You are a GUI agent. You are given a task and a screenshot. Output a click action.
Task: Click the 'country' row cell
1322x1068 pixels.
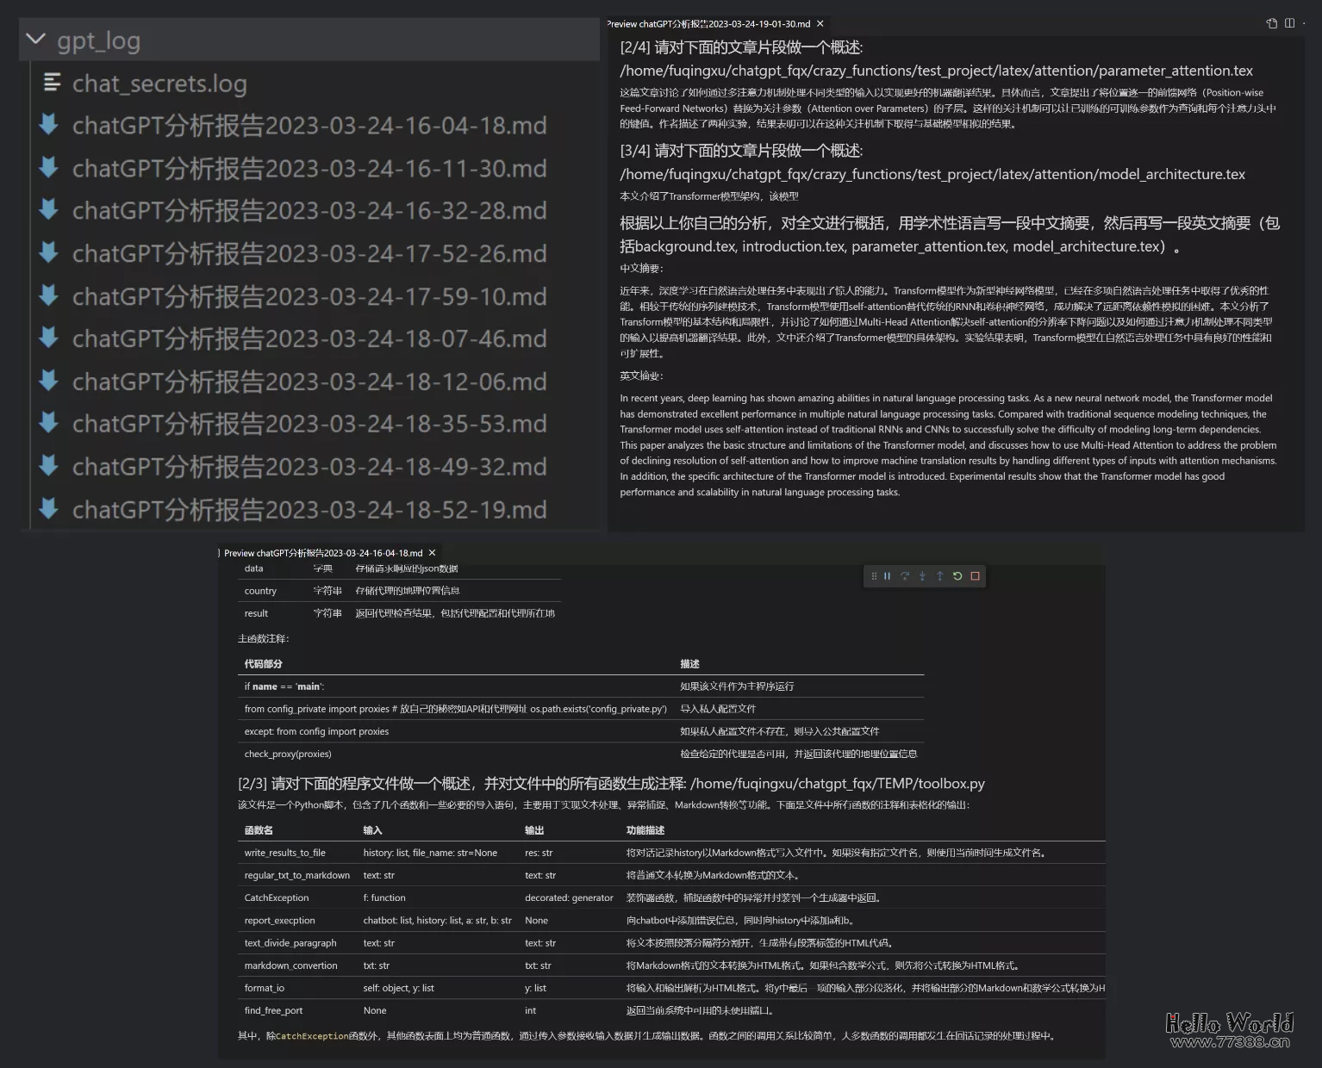[x=260, y=591]
